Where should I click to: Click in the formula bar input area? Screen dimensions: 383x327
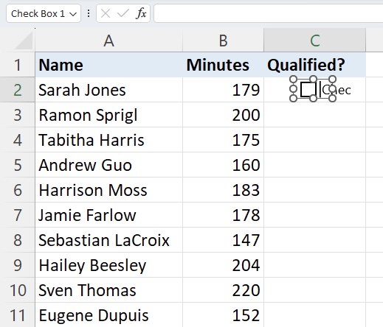pyautogui.click(x=269, y=13)
